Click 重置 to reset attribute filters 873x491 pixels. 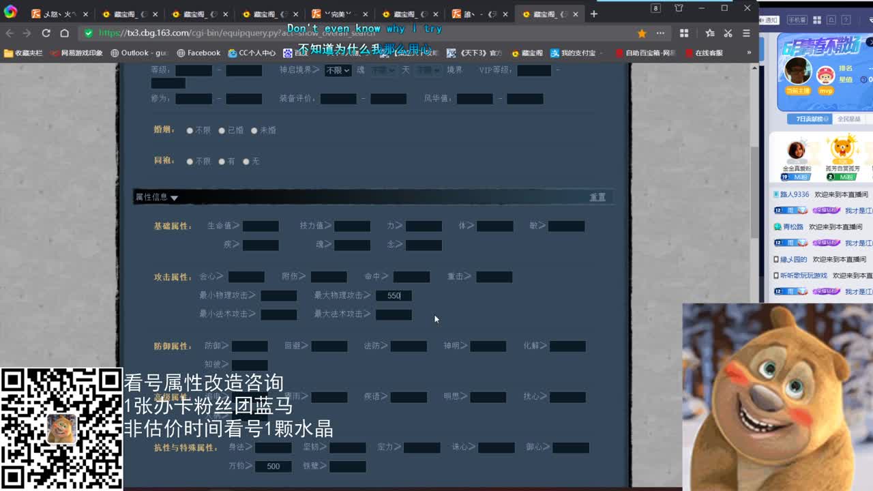(x=597, y=197)
